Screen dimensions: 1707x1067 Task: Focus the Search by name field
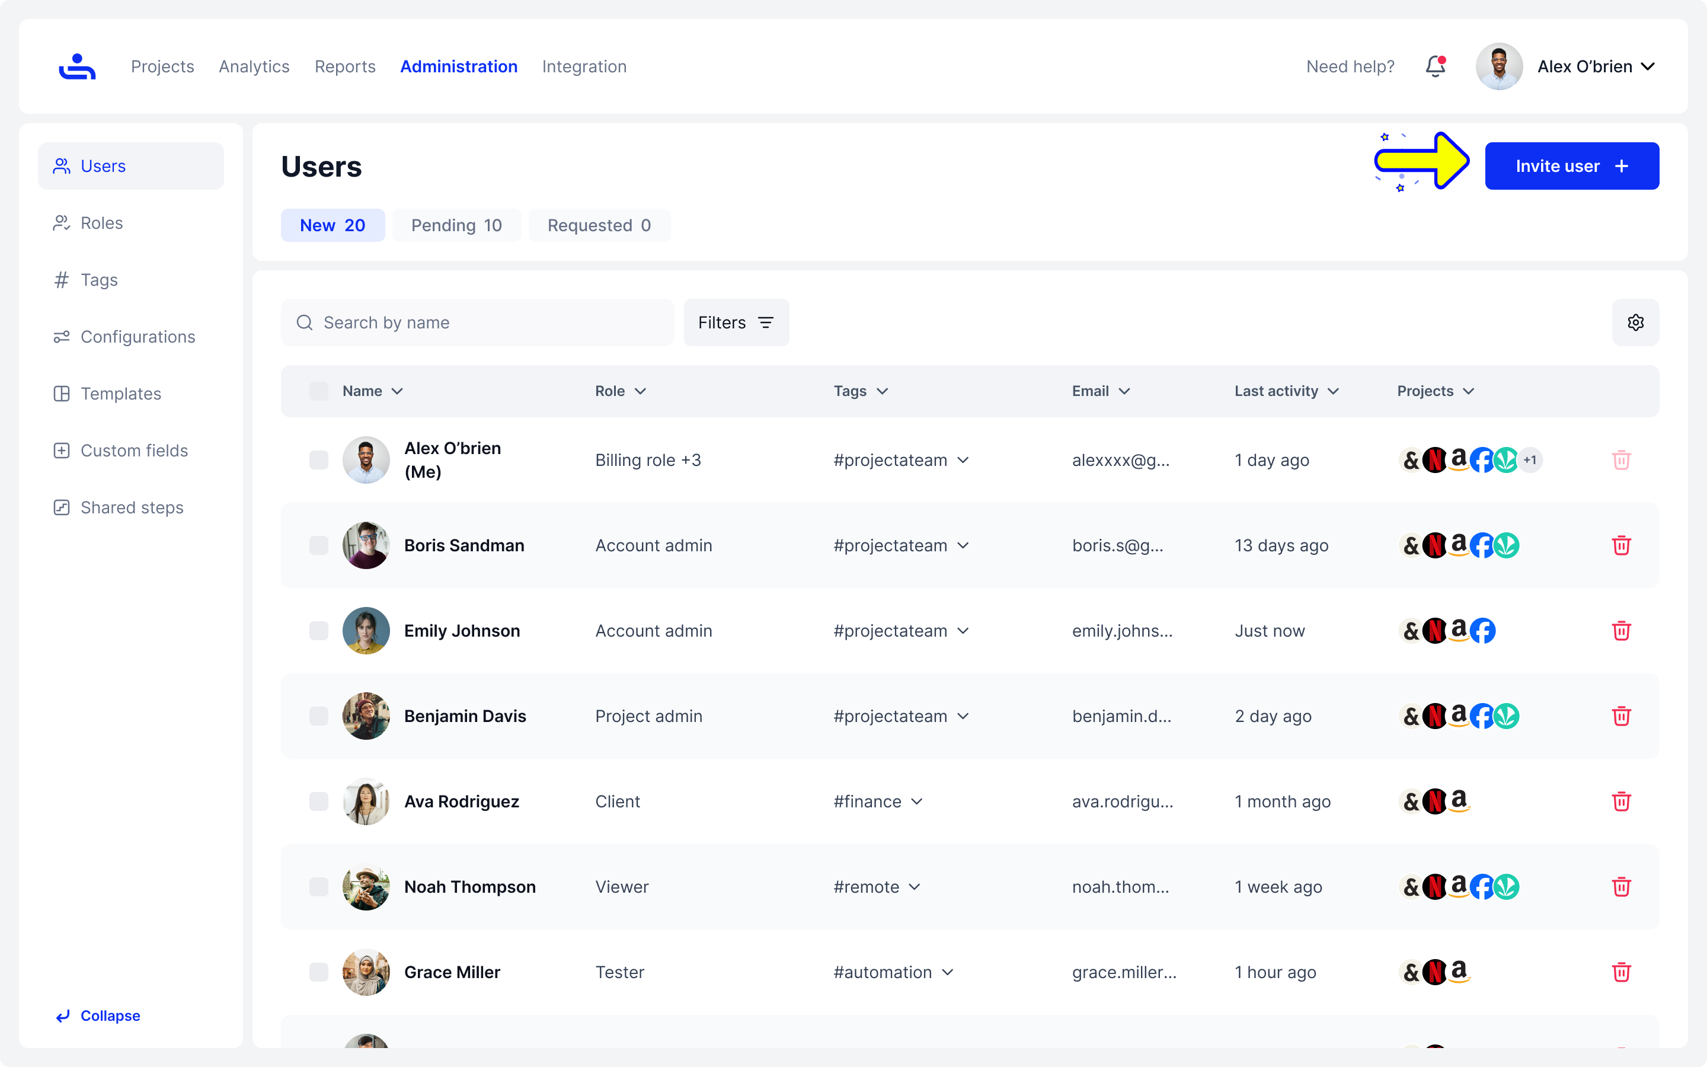click(x=477, y=322)
